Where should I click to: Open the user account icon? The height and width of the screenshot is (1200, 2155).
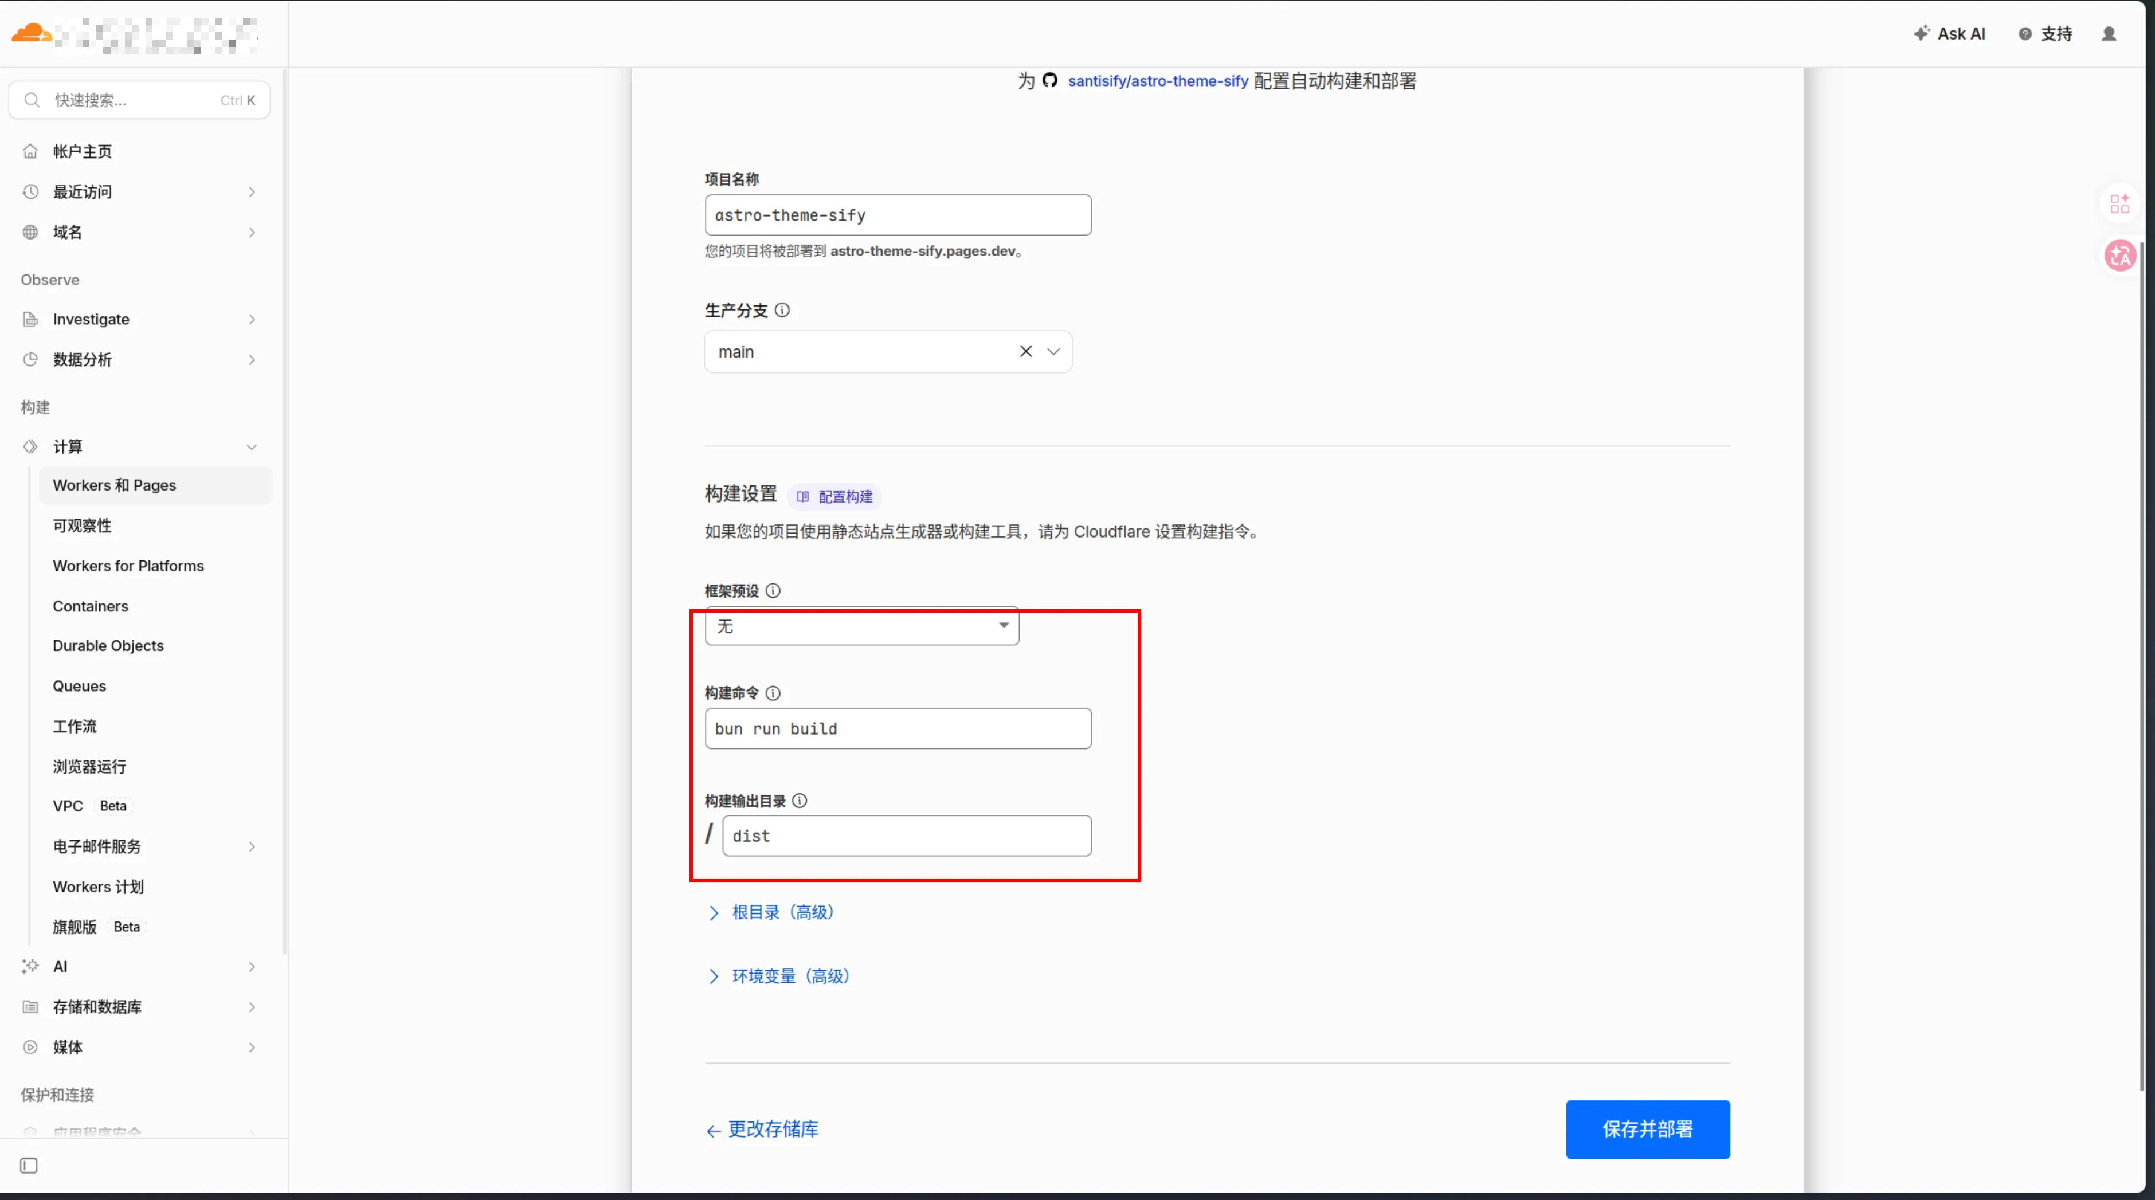tap(2109, 33)
